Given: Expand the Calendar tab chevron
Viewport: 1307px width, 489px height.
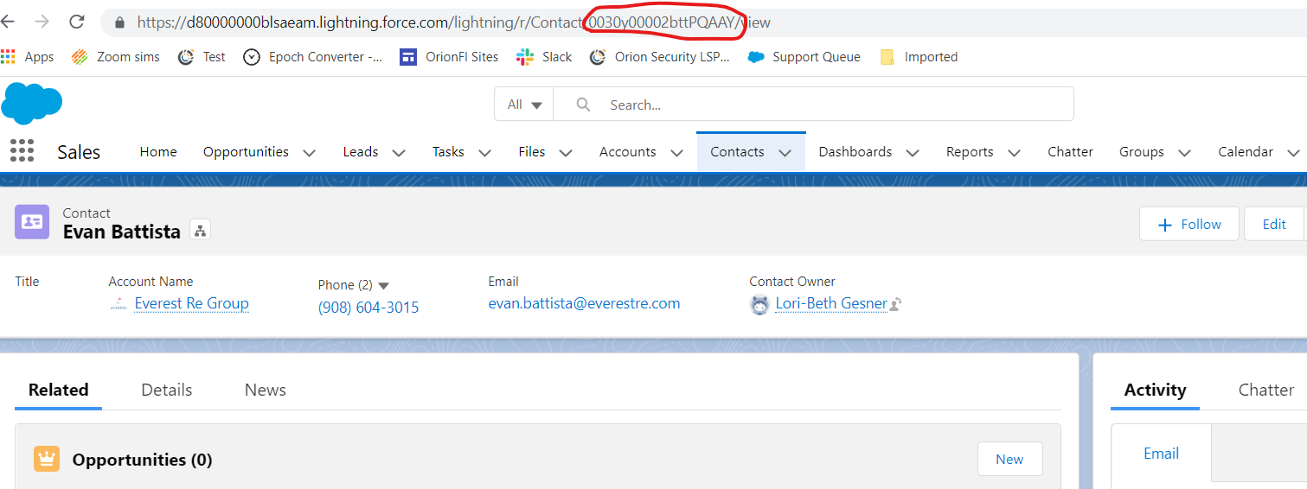Looking at the screenshot, I should pos(1293,153).
